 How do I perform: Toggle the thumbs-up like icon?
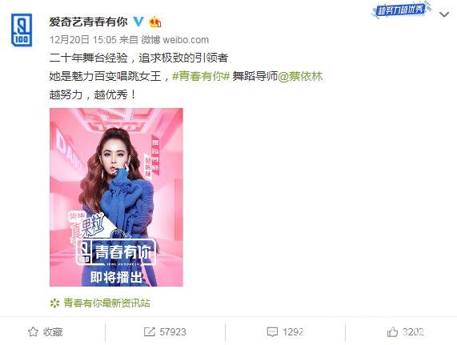392,331
